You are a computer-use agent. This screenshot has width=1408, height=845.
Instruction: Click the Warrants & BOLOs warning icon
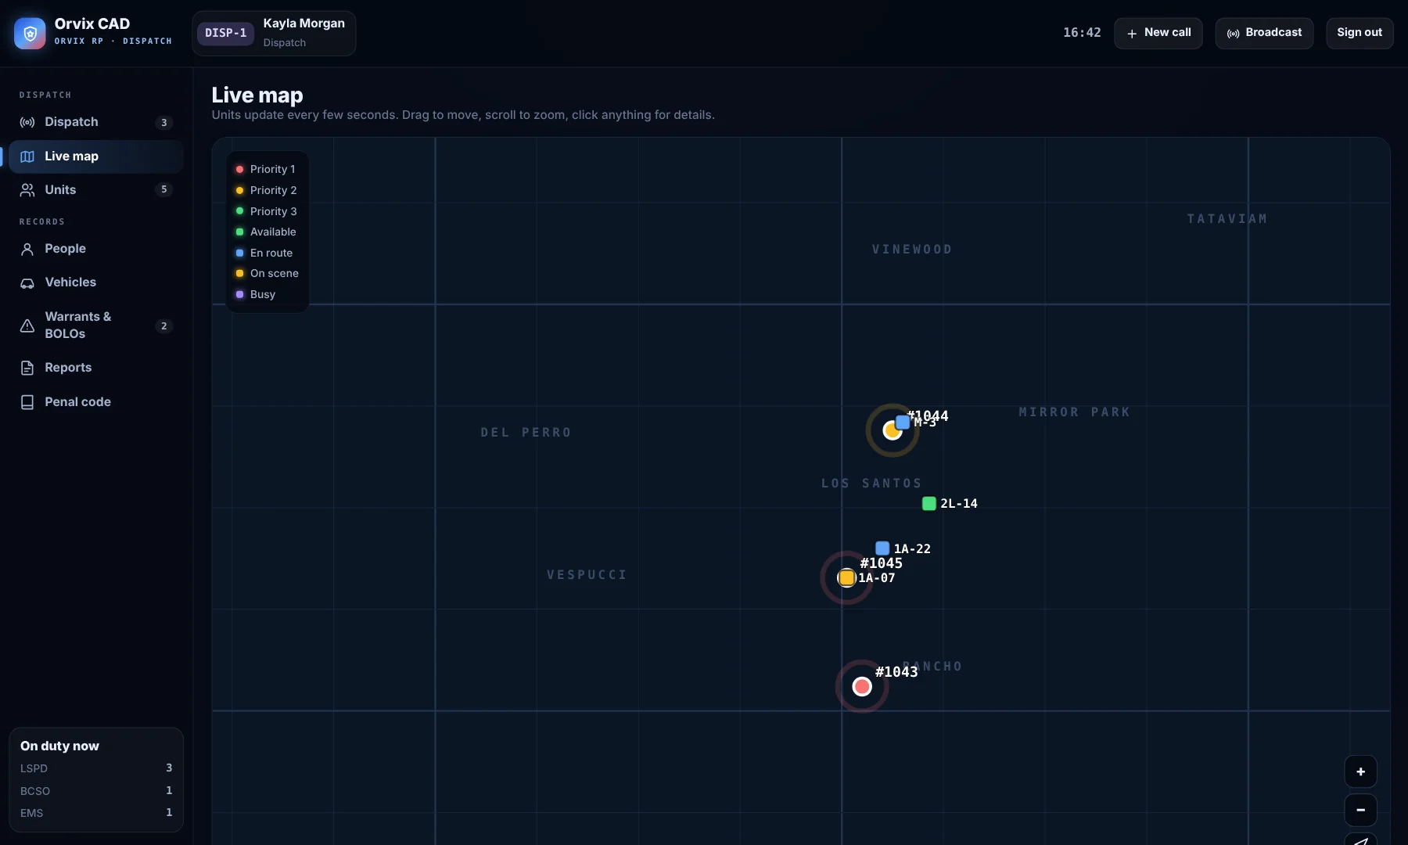(27, 326)
